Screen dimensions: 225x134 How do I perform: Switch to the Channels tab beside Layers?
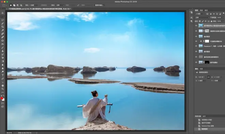coord(201,10)
